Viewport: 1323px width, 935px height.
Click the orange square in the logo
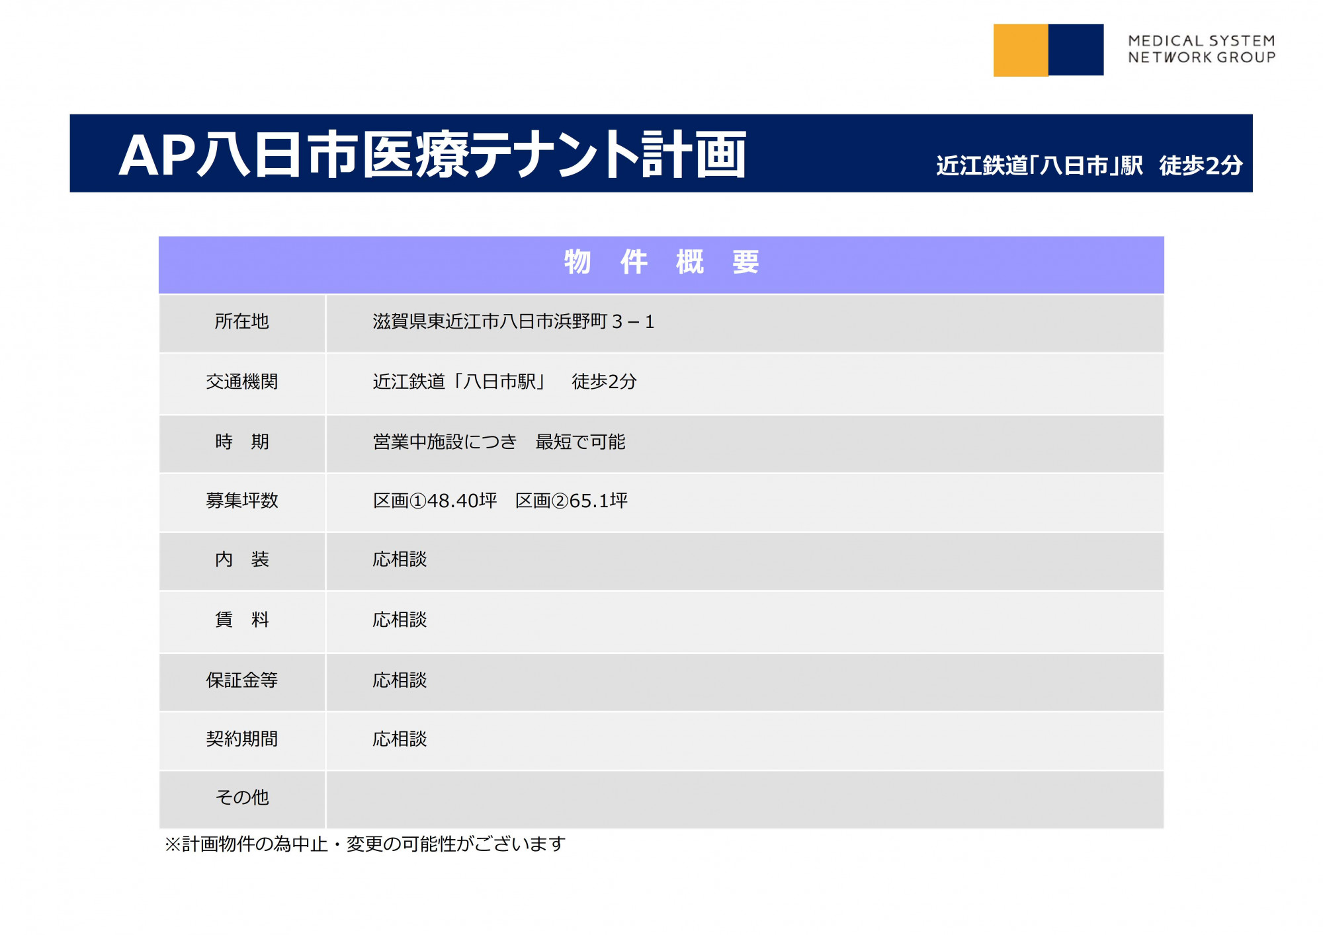click(x=1020, y=50)
